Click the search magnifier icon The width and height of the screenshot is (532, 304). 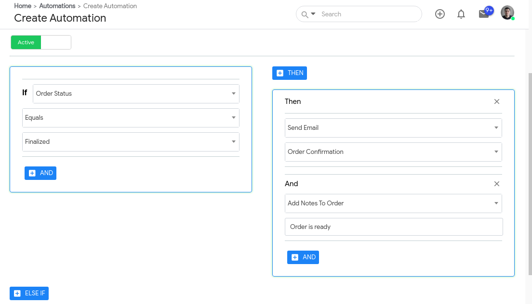305,14
